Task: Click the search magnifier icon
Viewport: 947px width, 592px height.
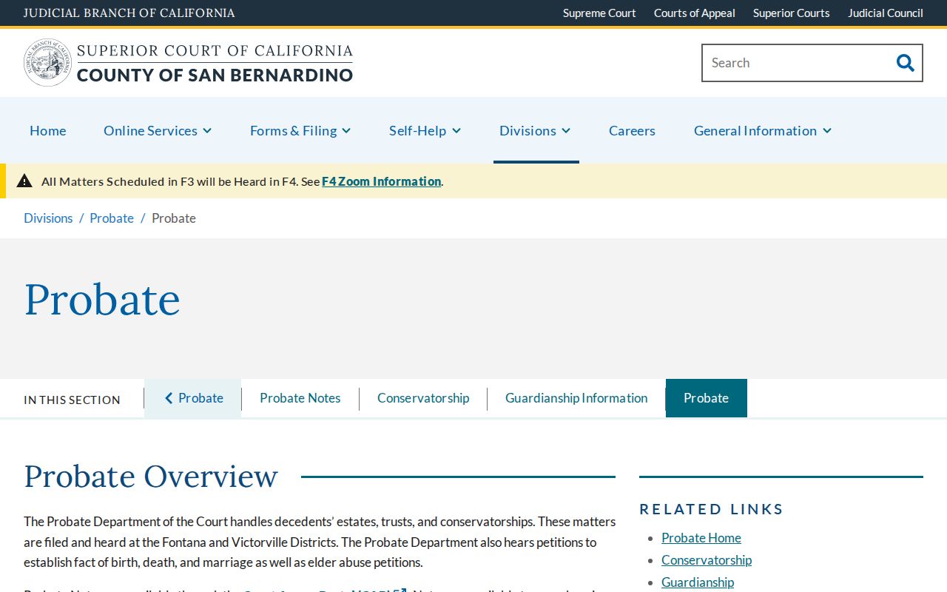Action: [905, 63]
